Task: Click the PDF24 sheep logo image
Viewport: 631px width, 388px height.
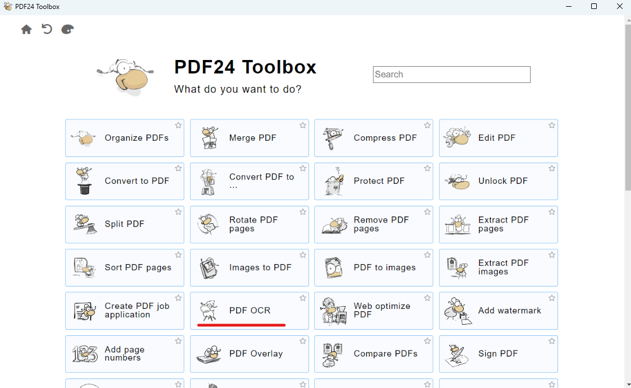Action: click(126, 77)
